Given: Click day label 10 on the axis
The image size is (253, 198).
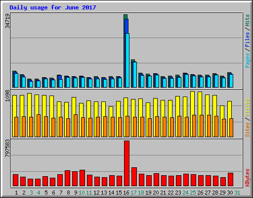Looking at the screenshot, I should [x=82, y=193].
